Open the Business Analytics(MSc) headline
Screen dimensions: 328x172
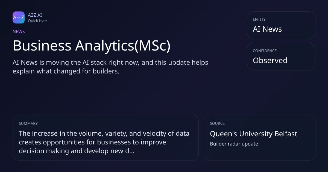pyautogui.click(x=92, y=46)
